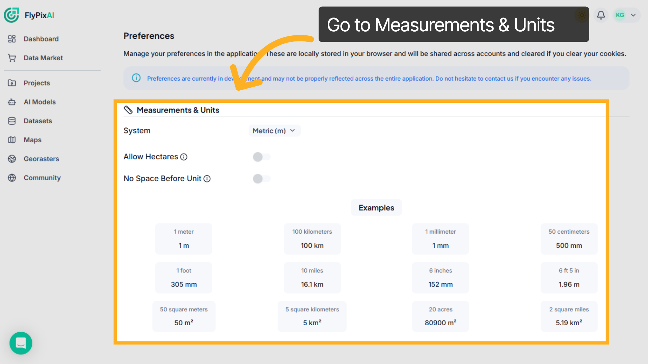This screenshot has width=648, height=364.
Task: Click the KG user avatar
Action: pos(620,15)
